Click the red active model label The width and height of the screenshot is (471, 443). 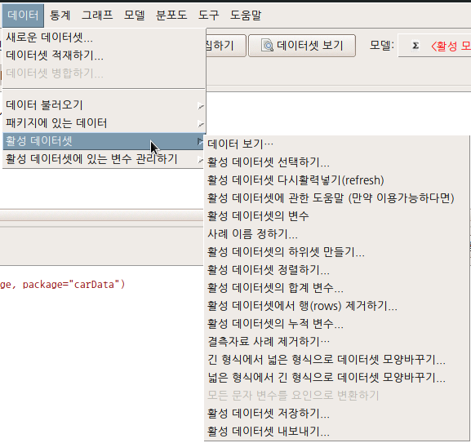pyautogui.click(x=451, y=46)
